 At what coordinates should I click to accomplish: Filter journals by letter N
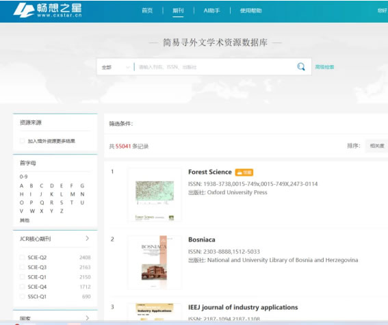(82, 194)
